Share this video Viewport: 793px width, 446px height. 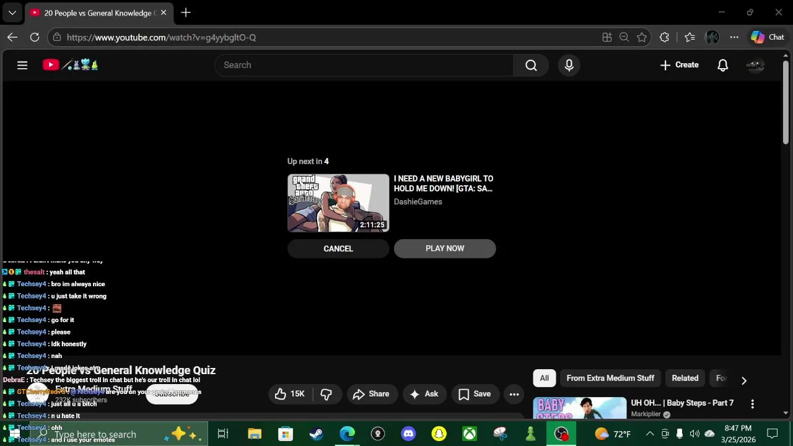coord(371,394)
